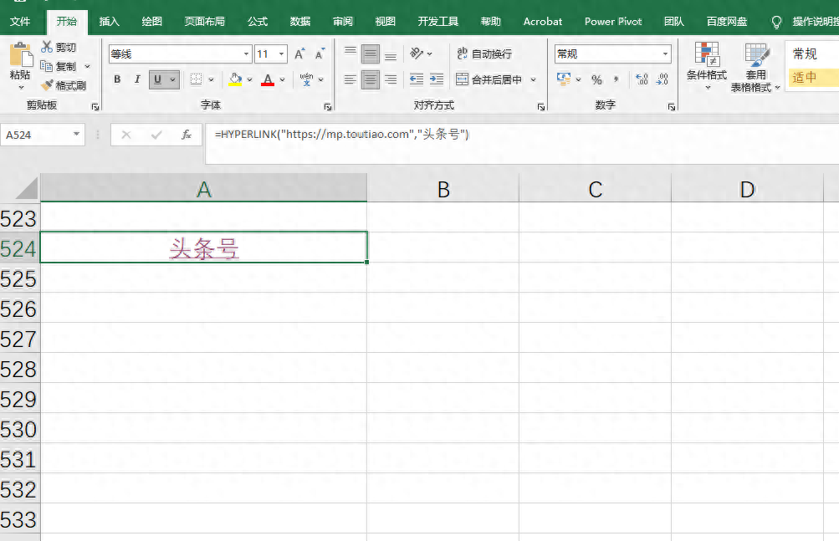Open font settings dialog launcher
The image size is (839, 541).
coord(327,107)
